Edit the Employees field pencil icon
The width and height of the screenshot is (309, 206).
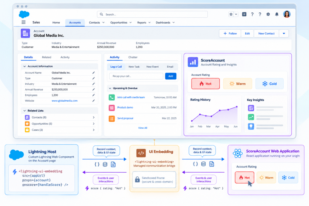click(x=93, y=95)
